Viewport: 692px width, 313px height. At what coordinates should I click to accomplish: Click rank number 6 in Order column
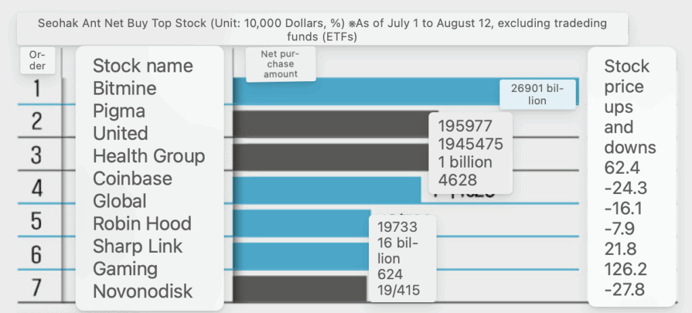pos(37,254)
